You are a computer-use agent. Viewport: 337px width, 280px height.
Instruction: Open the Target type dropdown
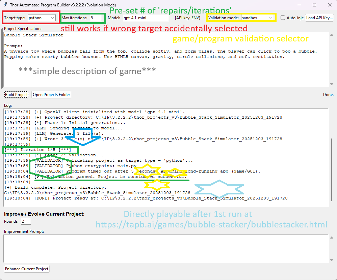42,18
